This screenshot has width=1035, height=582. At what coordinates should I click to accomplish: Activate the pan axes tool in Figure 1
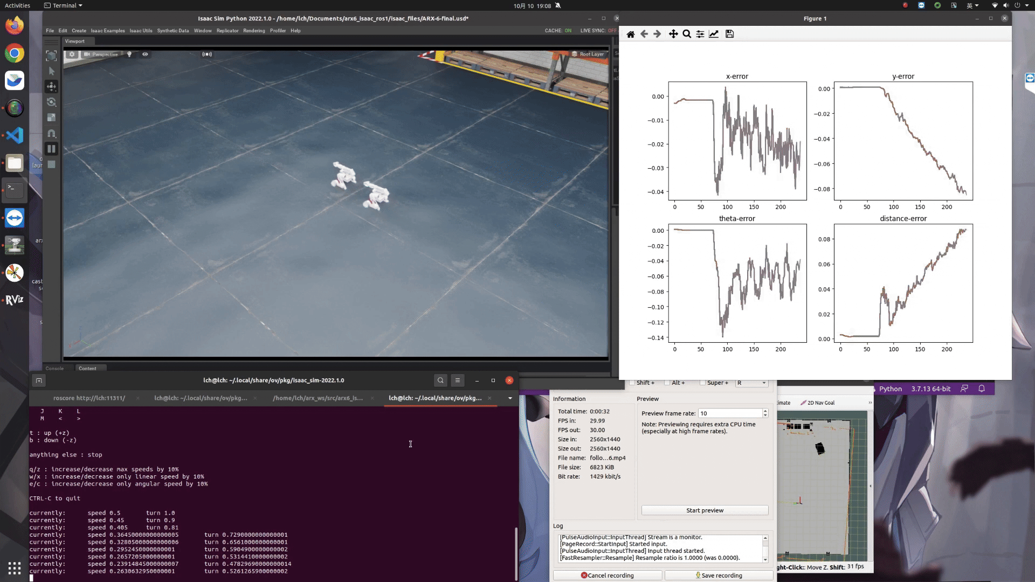click(673, 34)
